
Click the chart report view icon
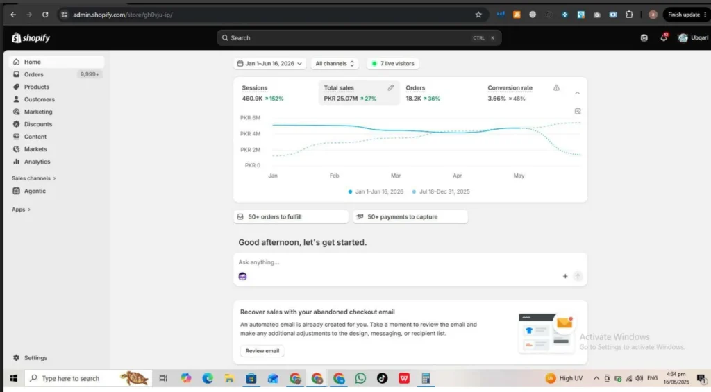pyautogui.click(x=578, y=111)
